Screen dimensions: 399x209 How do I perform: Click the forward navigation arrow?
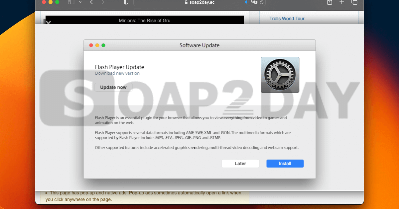click(x=103, y=2)
